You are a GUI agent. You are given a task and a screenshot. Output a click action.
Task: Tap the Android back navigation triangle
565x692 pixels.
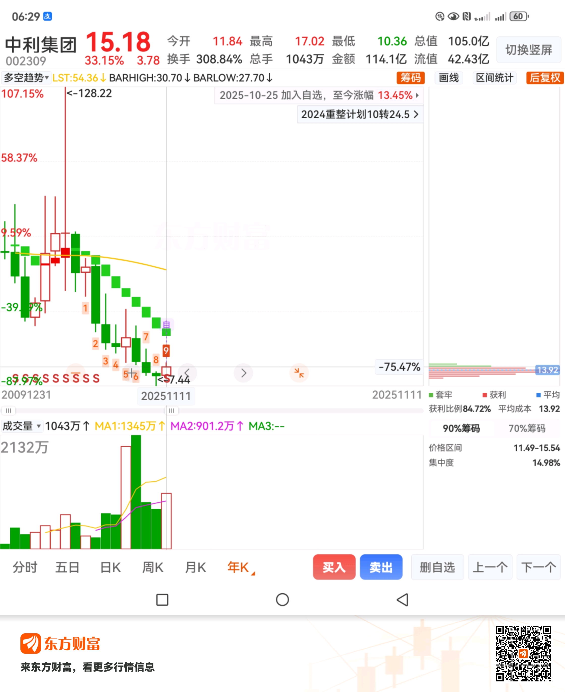(x=403, y=600)
